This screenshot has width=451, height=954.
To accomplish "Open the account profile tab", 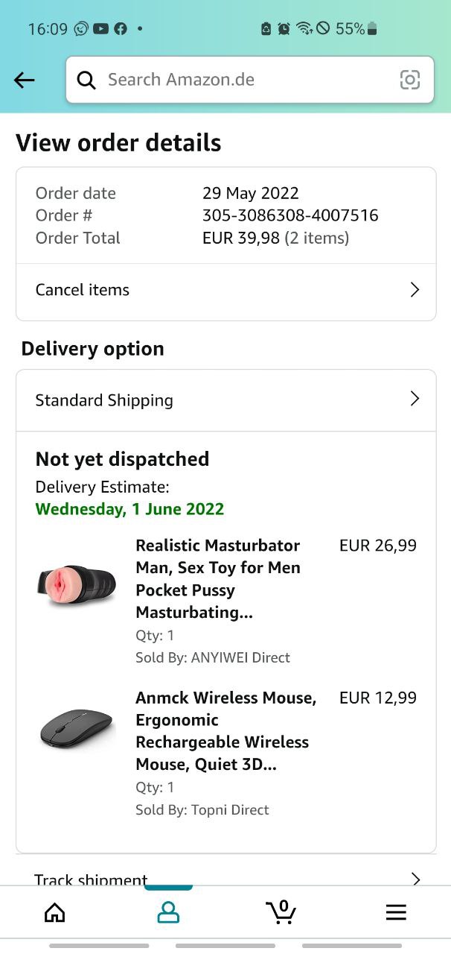I will point(168,912).
